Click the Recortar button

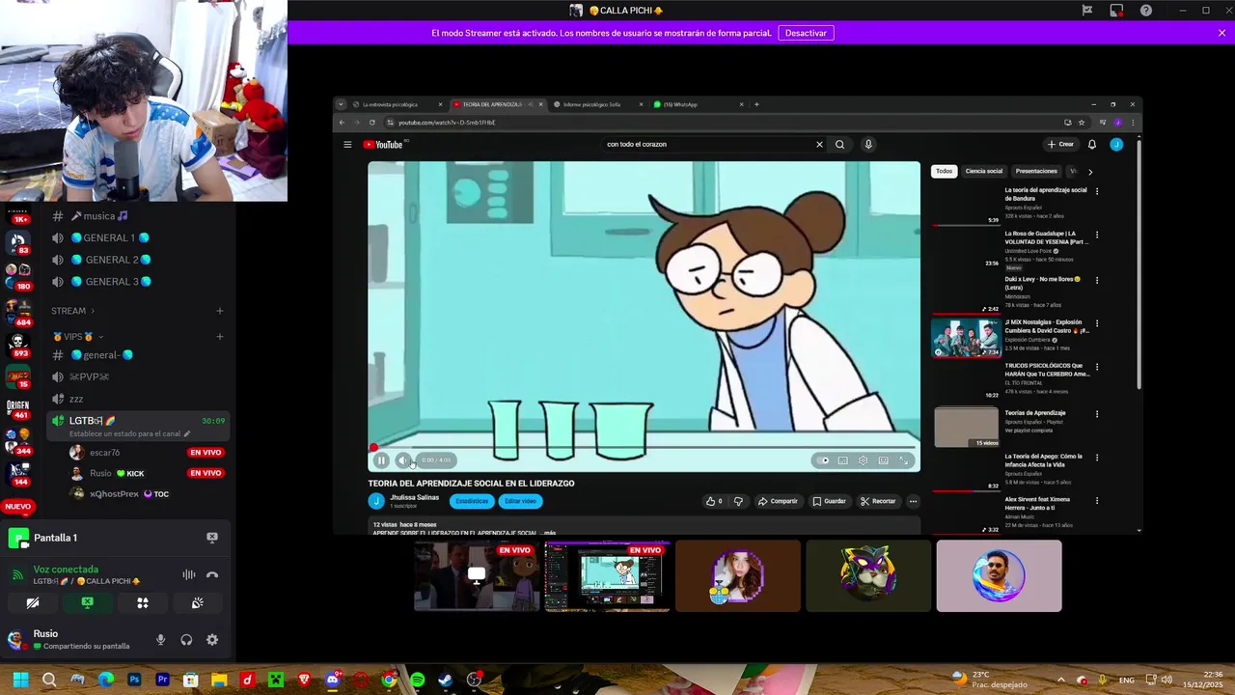coord(877,501)
